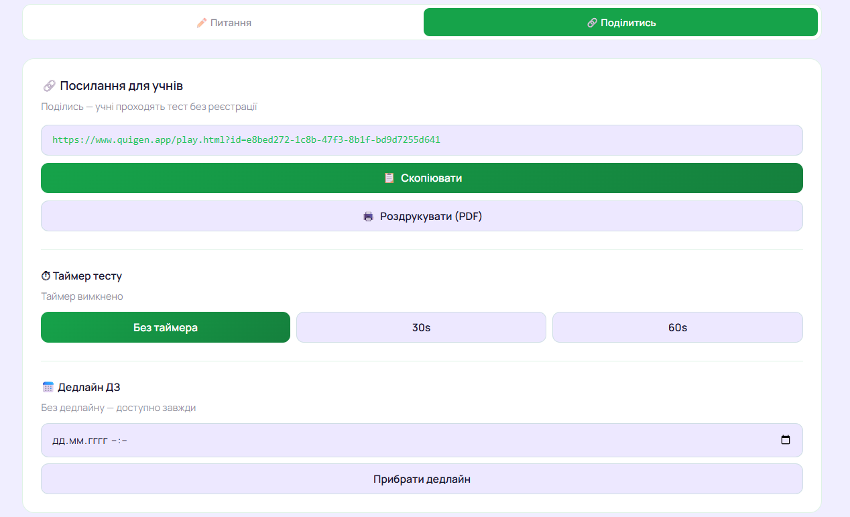The width and height of the screenshot is (850, 517).
Task: Click Роздрукувати (PDF) button
Action: pos(422,216)
